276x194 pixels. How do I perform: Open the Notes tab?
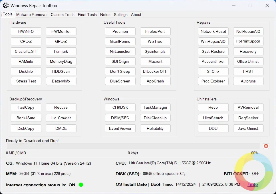(x=105, y=15)
